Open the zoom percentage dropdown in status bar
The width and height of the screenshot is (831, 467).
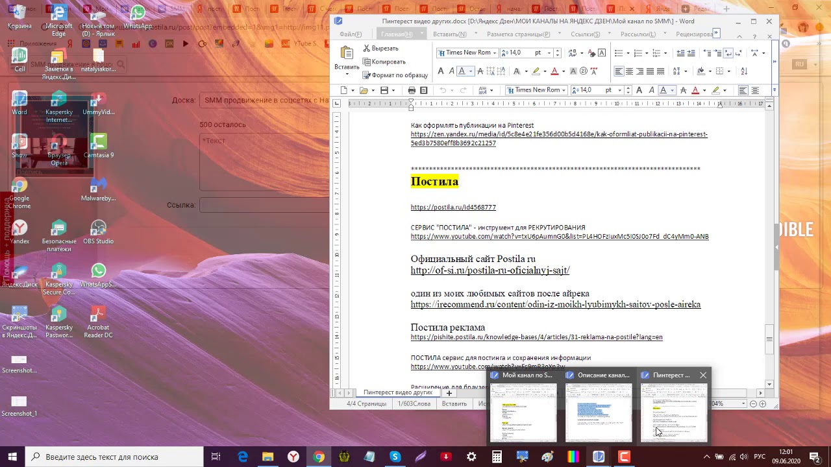[x=743, y=403]
